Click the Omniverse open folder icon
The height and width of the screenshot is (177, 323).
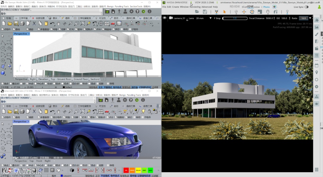pyautogui.click(x=197, y=12)
